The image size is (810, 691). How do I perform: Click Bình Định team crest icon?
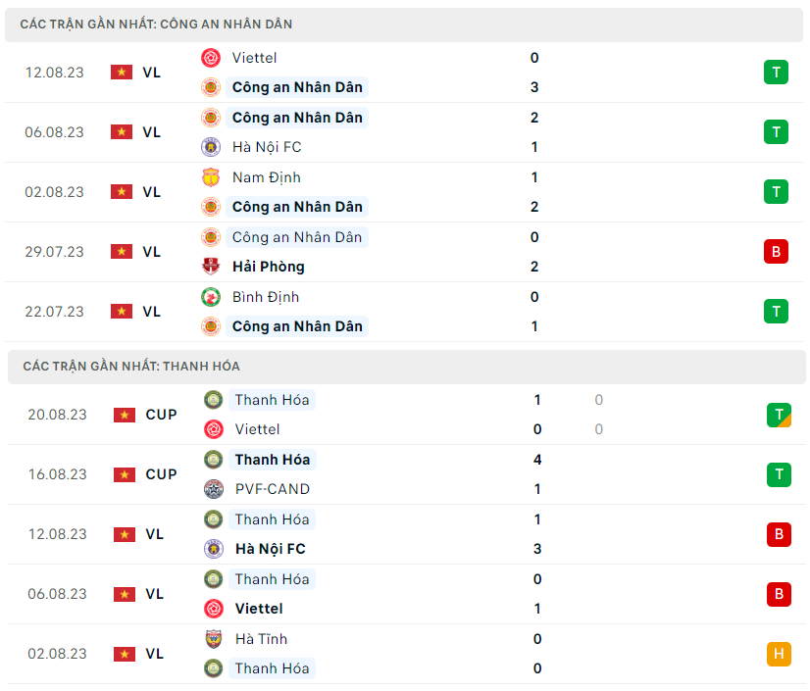[211, 297]
